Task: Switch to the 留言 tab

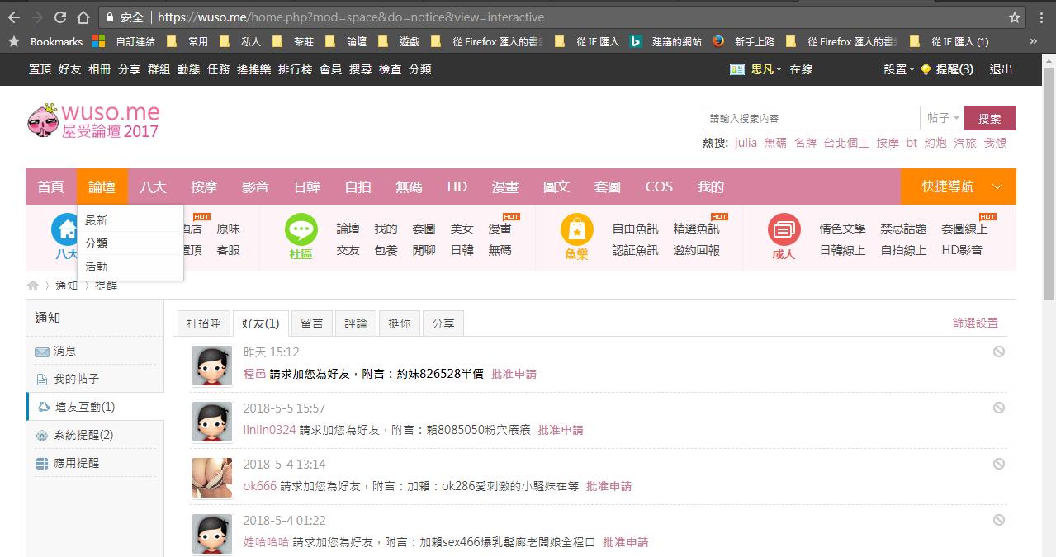Action: coord(312,324)
